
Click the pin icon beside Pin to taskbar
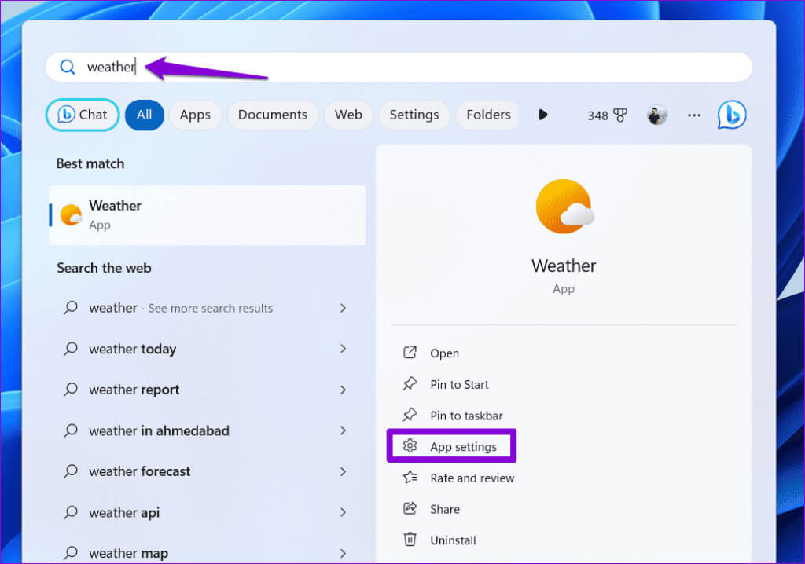[x=410, y=415]
